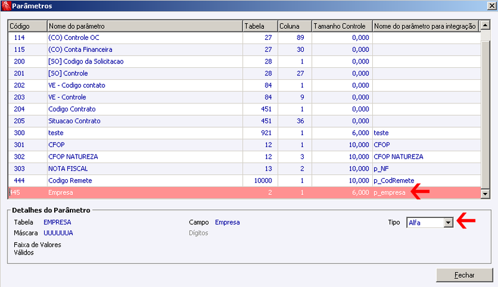Click the integration name p_CodRemete
498x287 pixels.
tap(394, 181)
